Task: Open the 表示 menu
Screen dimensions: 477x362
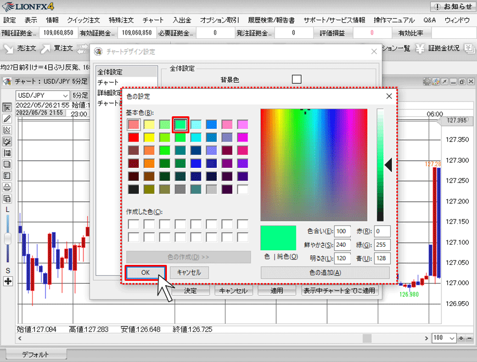Action: pyautogui.click(x=31, y=20)
